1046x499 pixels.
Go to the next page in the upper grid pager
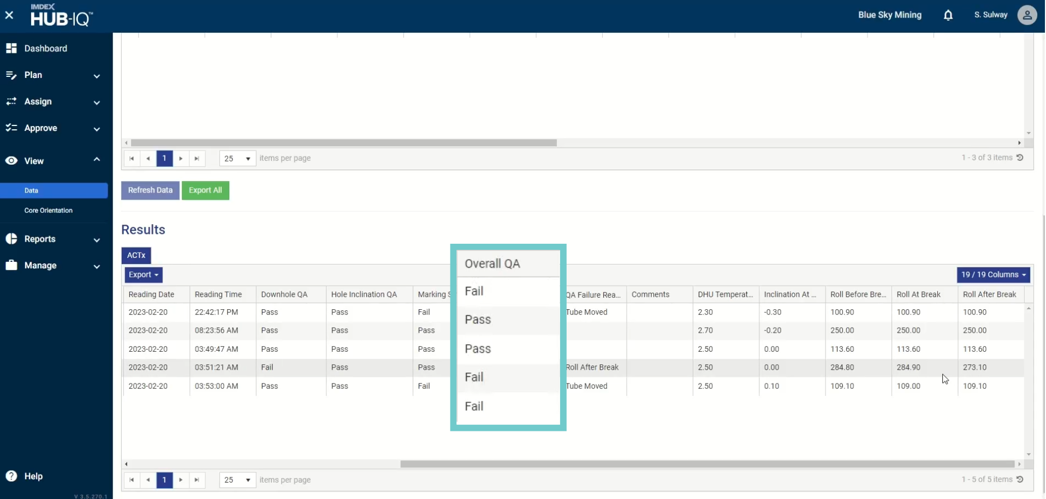pos(181,159)
